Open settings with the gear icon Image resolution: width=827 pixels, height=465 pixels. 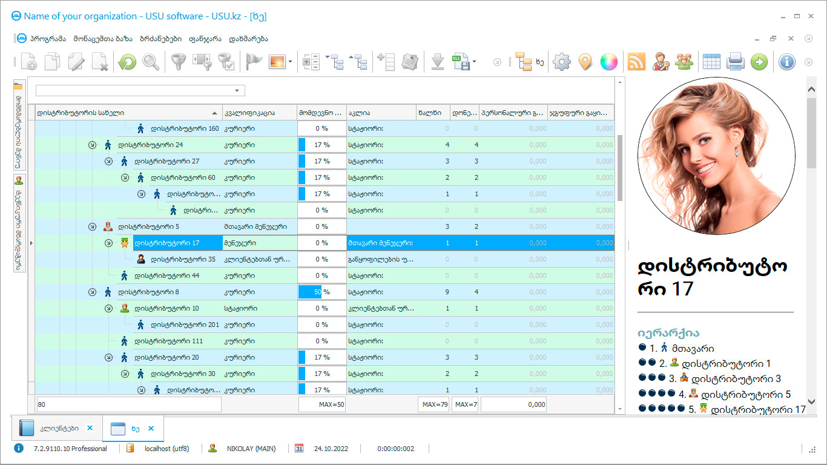[562, 62]
